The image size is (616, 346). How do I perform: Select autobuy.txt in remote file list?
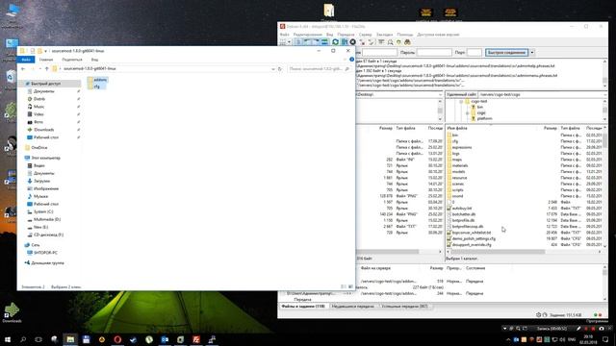click(x=462, y=209)
